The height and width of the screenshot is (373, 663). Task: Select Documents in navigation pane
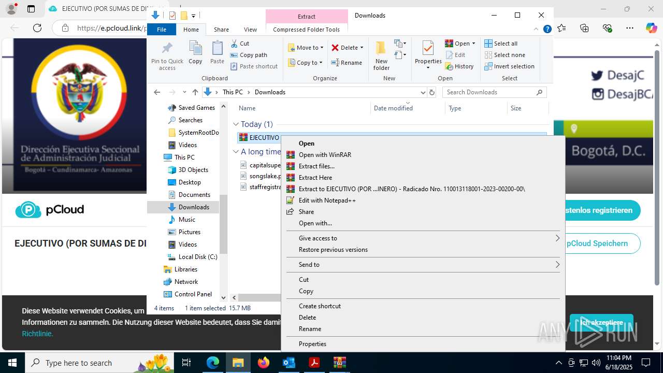194,195
